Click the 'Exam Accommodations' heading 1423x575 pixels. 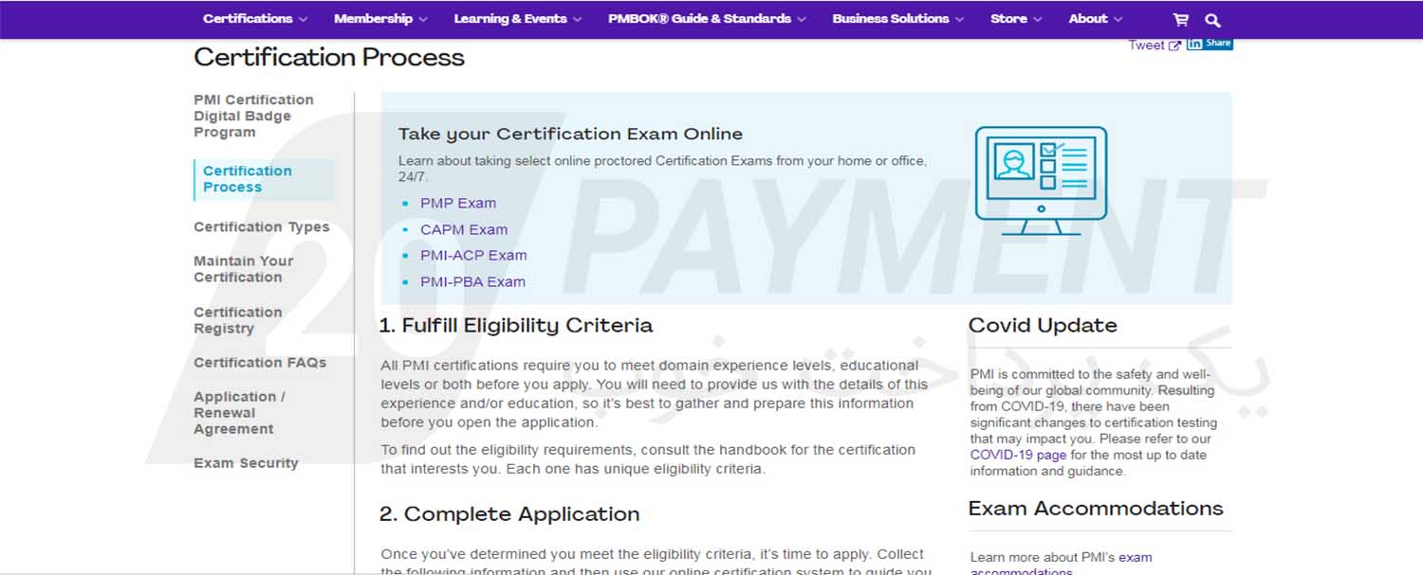(1096, 509)
